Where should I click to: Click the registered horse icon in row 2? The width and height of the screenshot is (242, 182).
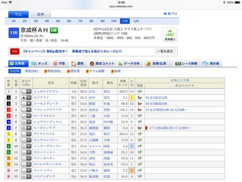pos(139,98)
